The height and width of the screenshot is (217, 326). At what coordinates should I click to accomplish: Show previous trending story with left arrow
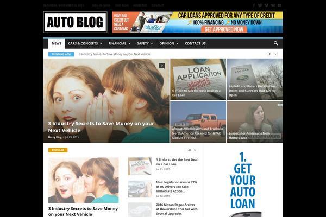click(x=269, y=54)
